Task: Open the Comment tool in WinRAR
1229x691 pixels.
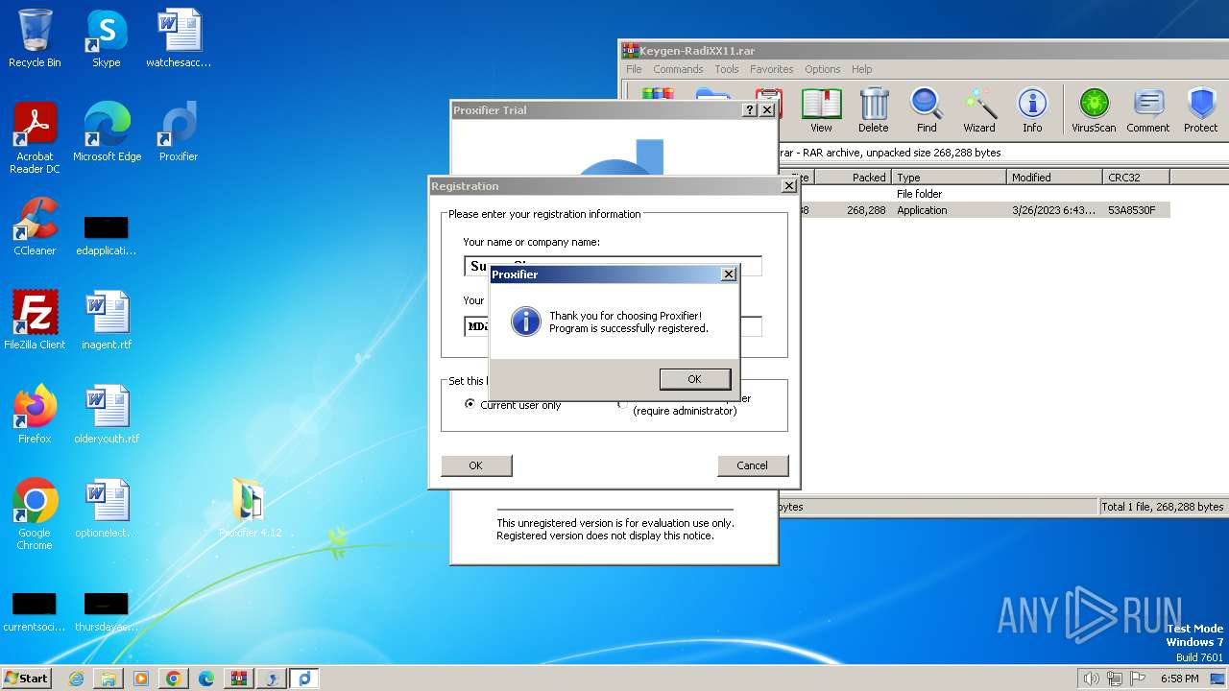Action: 1148,110
